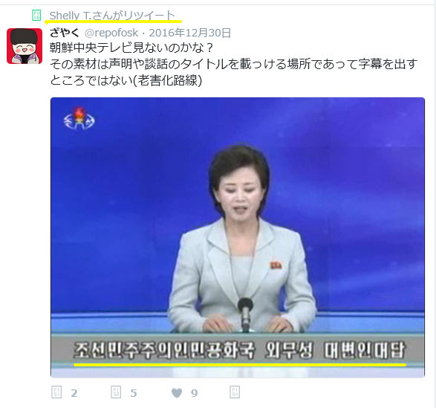436x408 pixels.
Task: Click the Korean caption banner in the image
Action: click(238, 350)
